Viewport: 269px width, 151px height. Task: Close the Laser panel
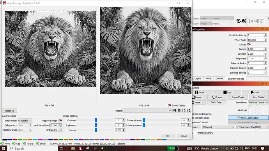tap(267, 83)
